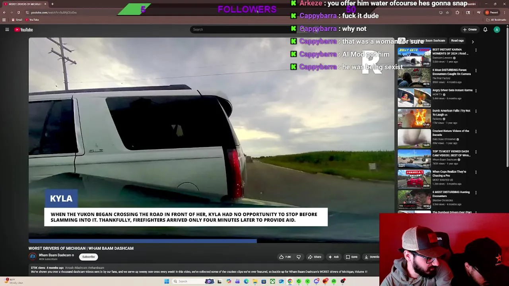The width and height of the screenshot is (509, 286).
Task: Expand more chips with the right chevron
Action: 473,41
